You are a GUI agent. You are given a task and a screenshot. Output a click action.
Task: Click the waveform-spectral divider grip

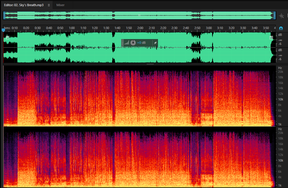pos(150,64)
